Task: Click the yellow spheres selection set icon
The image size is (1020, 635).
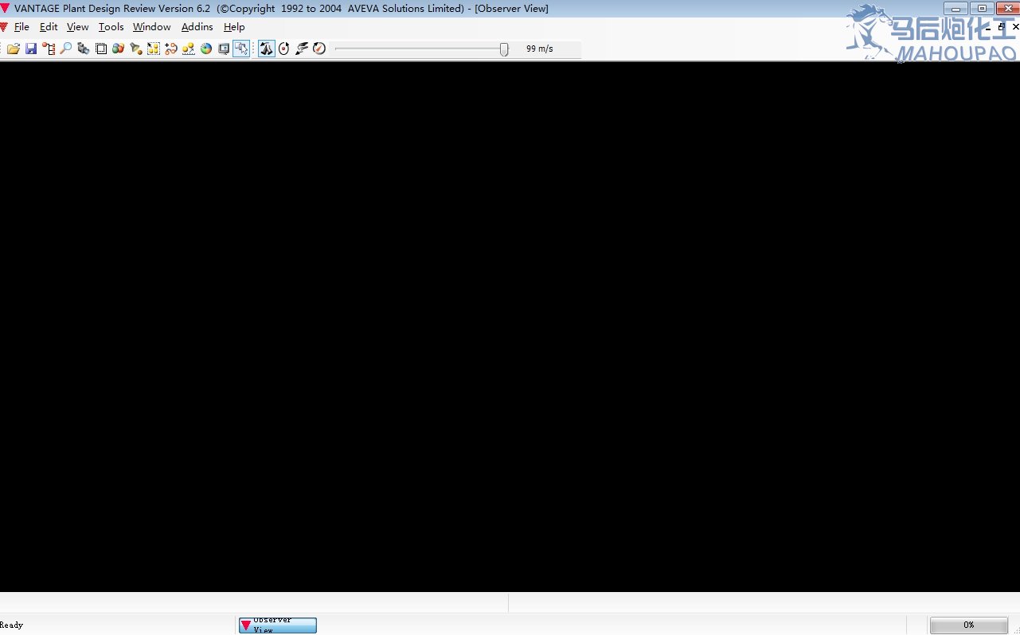Action: [x=154, y=49]
